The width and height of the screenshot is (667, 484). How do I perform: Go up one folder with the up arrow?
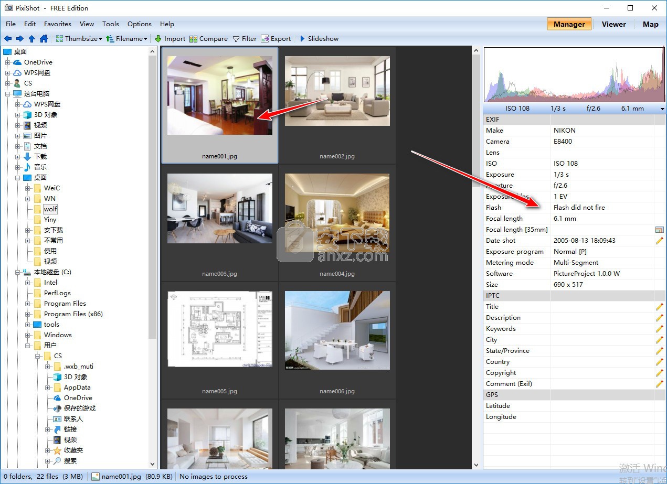(31, 39)
